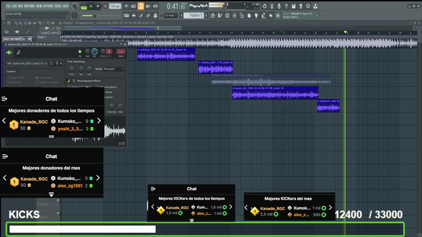Adjust the master pitch knob
Screen dimensions: 422x237
tap(75, 15)
